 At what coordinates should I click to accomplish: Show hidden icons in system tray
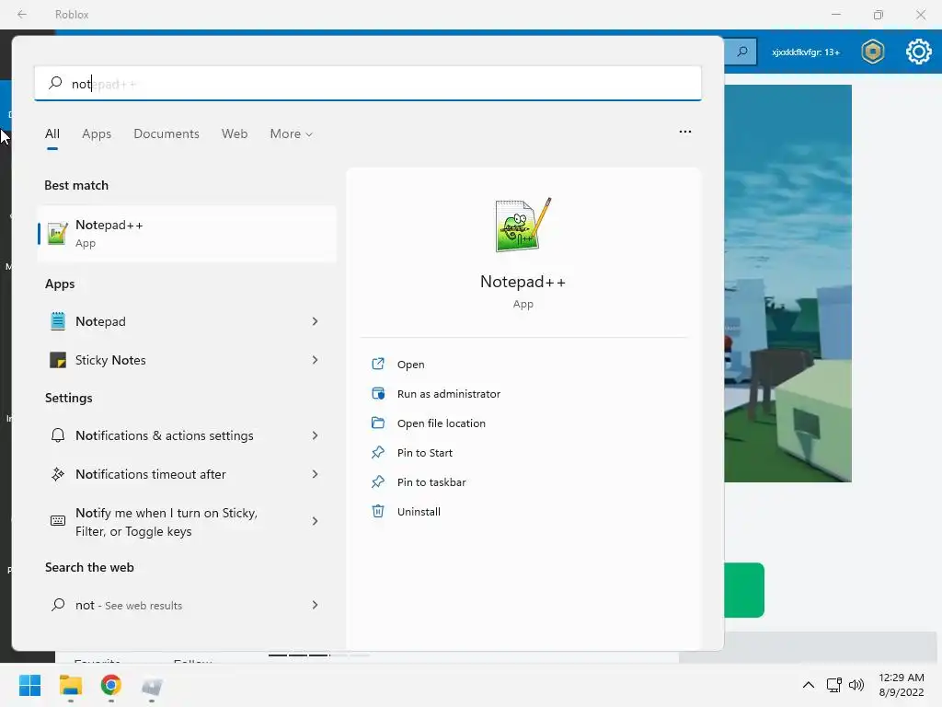click(x=809, y=685)
